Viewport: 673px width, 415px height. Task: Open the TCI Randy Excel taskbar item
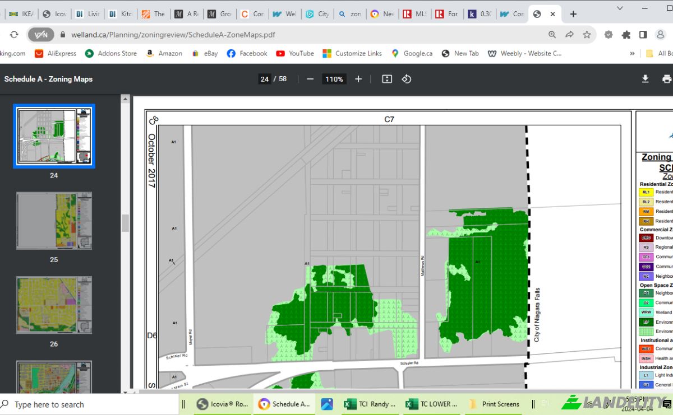(x=370, y=404)
